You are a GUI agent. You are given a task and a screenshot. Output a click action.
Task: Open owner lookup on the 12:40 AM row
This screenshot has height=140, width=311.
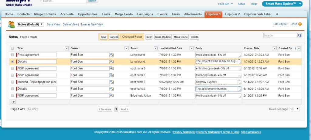(112, 75)
